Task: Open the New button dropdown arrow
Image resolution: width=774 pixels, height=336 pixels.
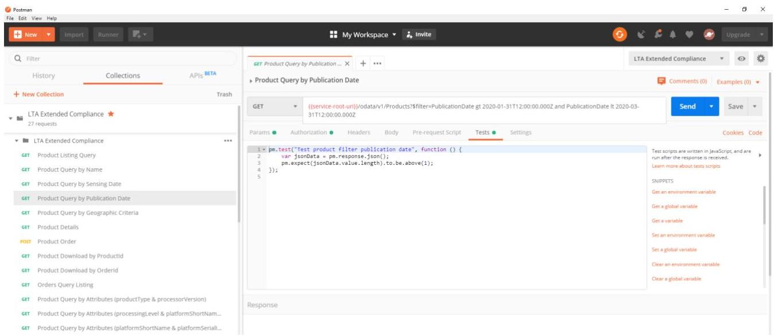Action: pyautogui.click(x=48, y=35)
